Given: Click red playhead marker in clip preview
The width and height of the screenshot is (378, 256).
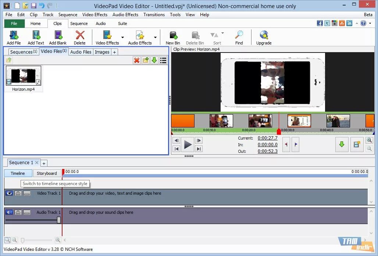Looking at the screenshot, I should click(279, 131).
